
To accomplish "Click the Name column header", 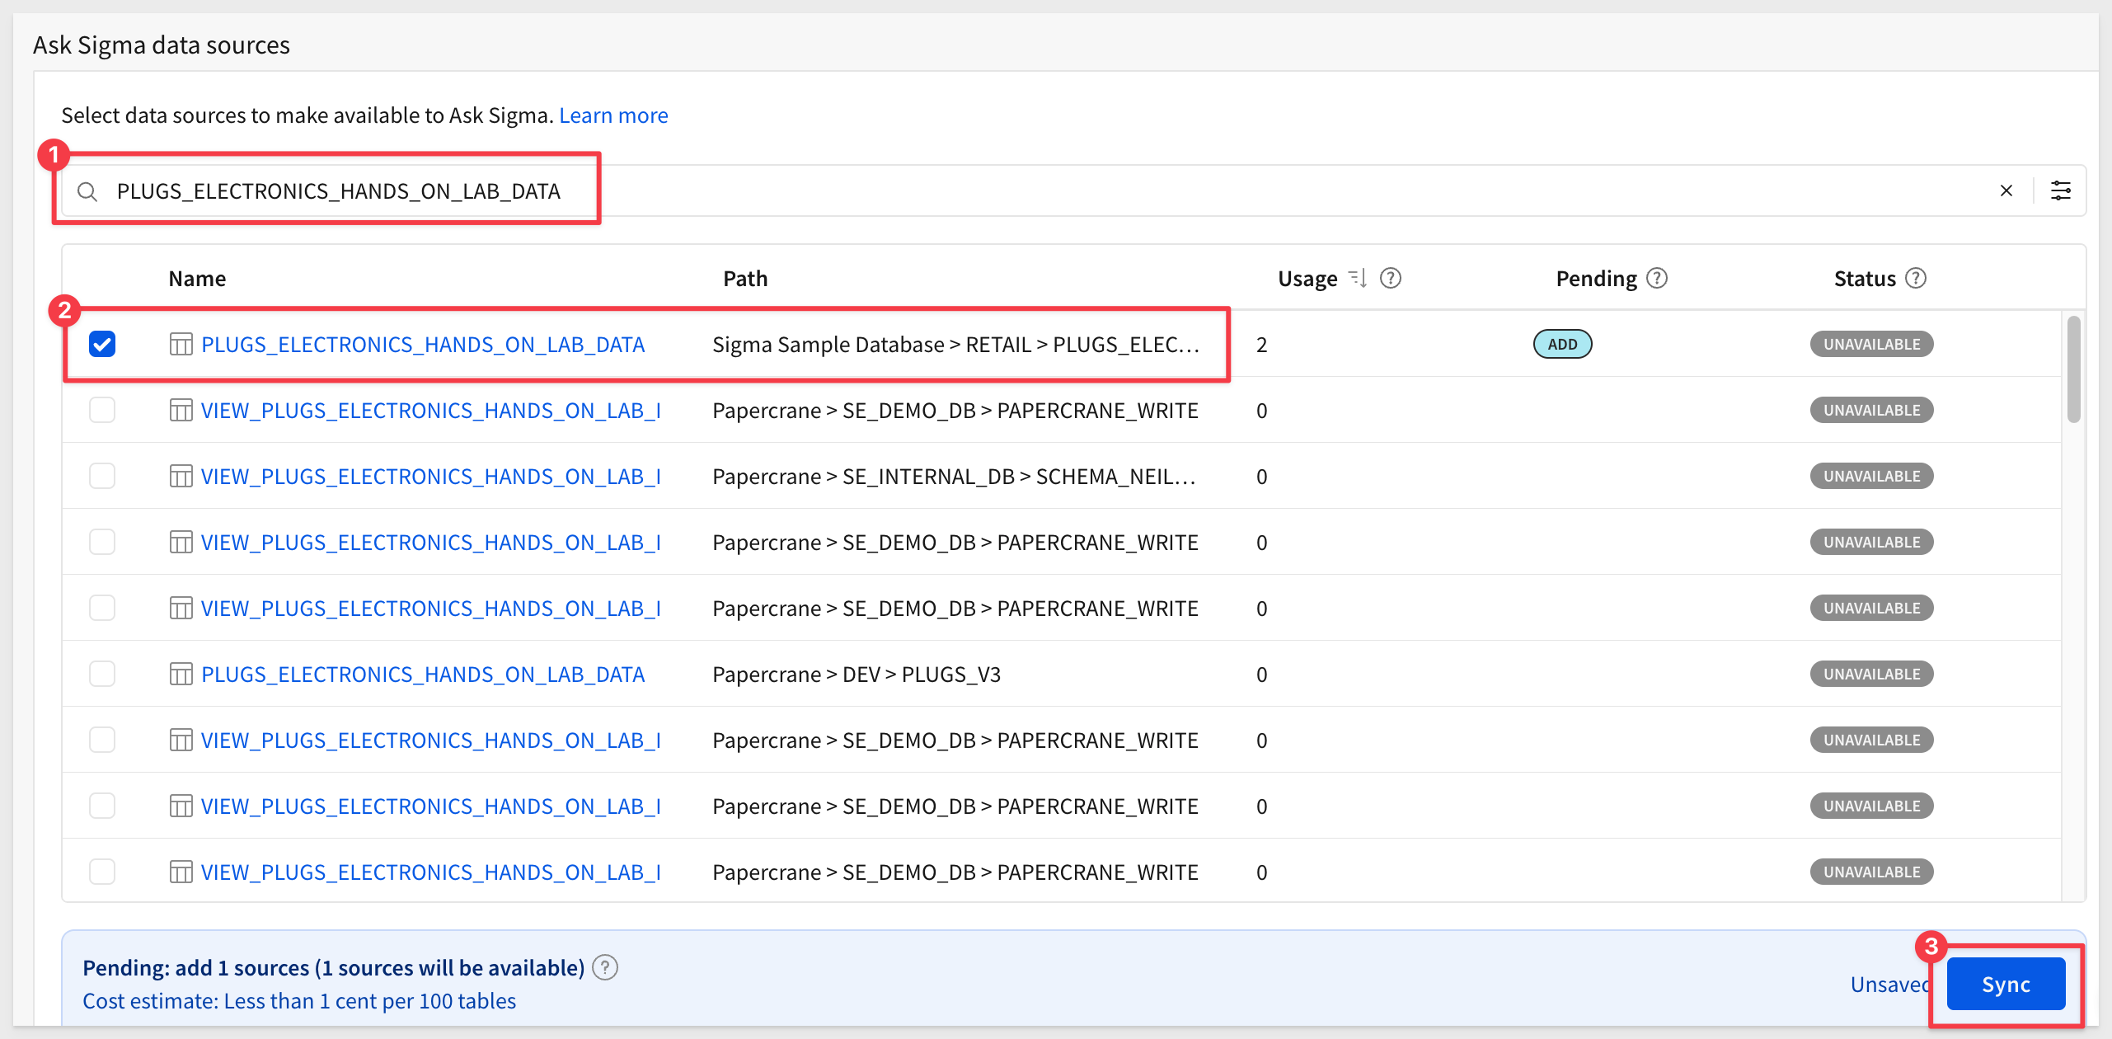I will click(197, 279).
